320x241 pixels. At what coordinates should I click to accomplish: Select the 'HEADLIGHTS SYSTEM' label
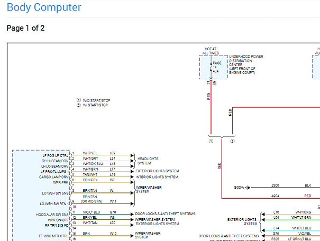(148, 161)
